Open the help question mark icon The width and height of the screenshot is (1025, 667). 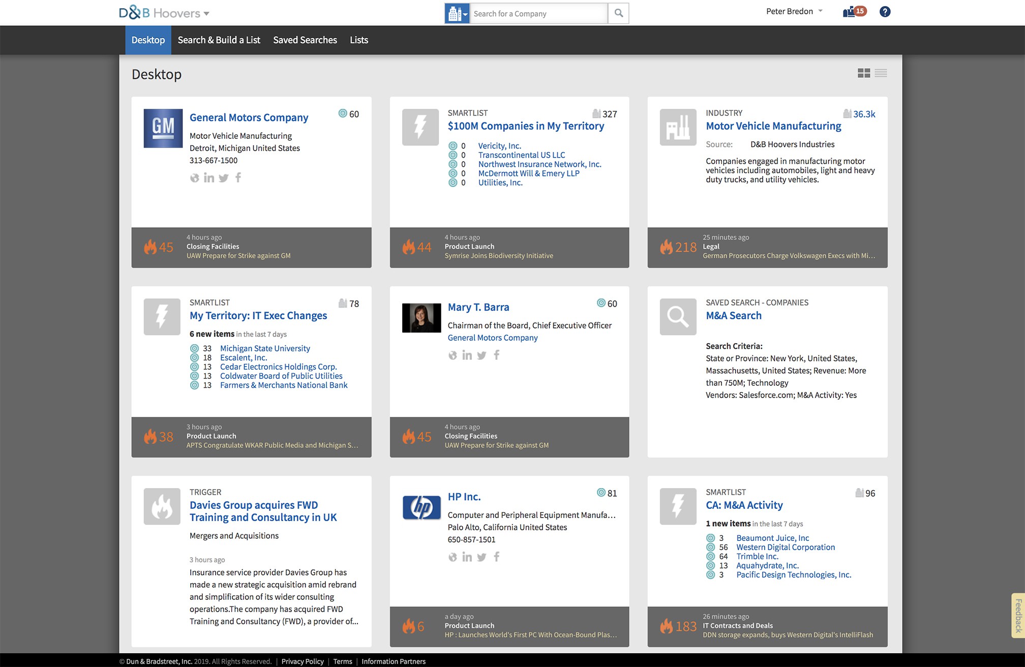(885, 12)
